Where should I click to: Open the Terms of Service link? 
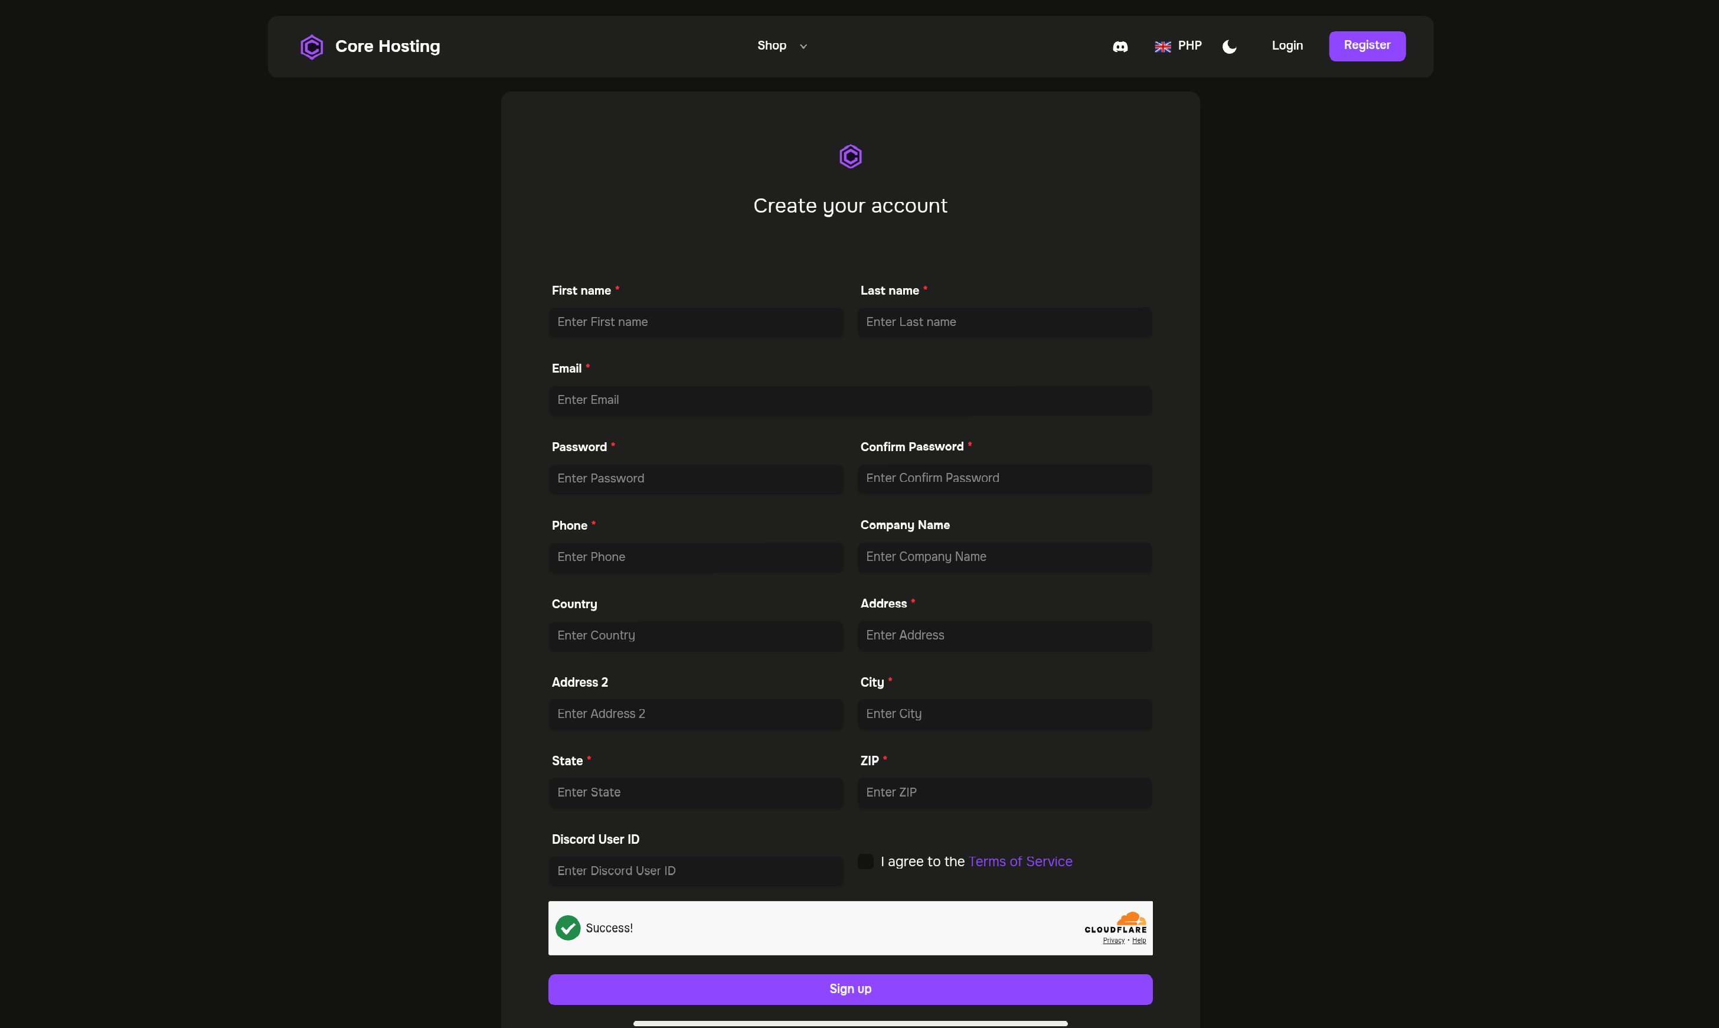coord(1020,861)
